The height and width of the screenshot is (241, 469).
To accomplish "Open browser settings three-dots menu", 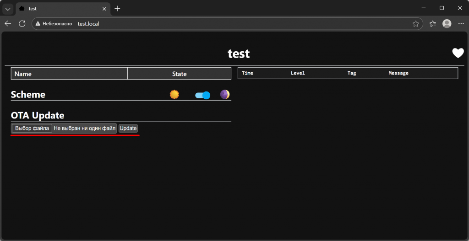I will click(461, 24).
